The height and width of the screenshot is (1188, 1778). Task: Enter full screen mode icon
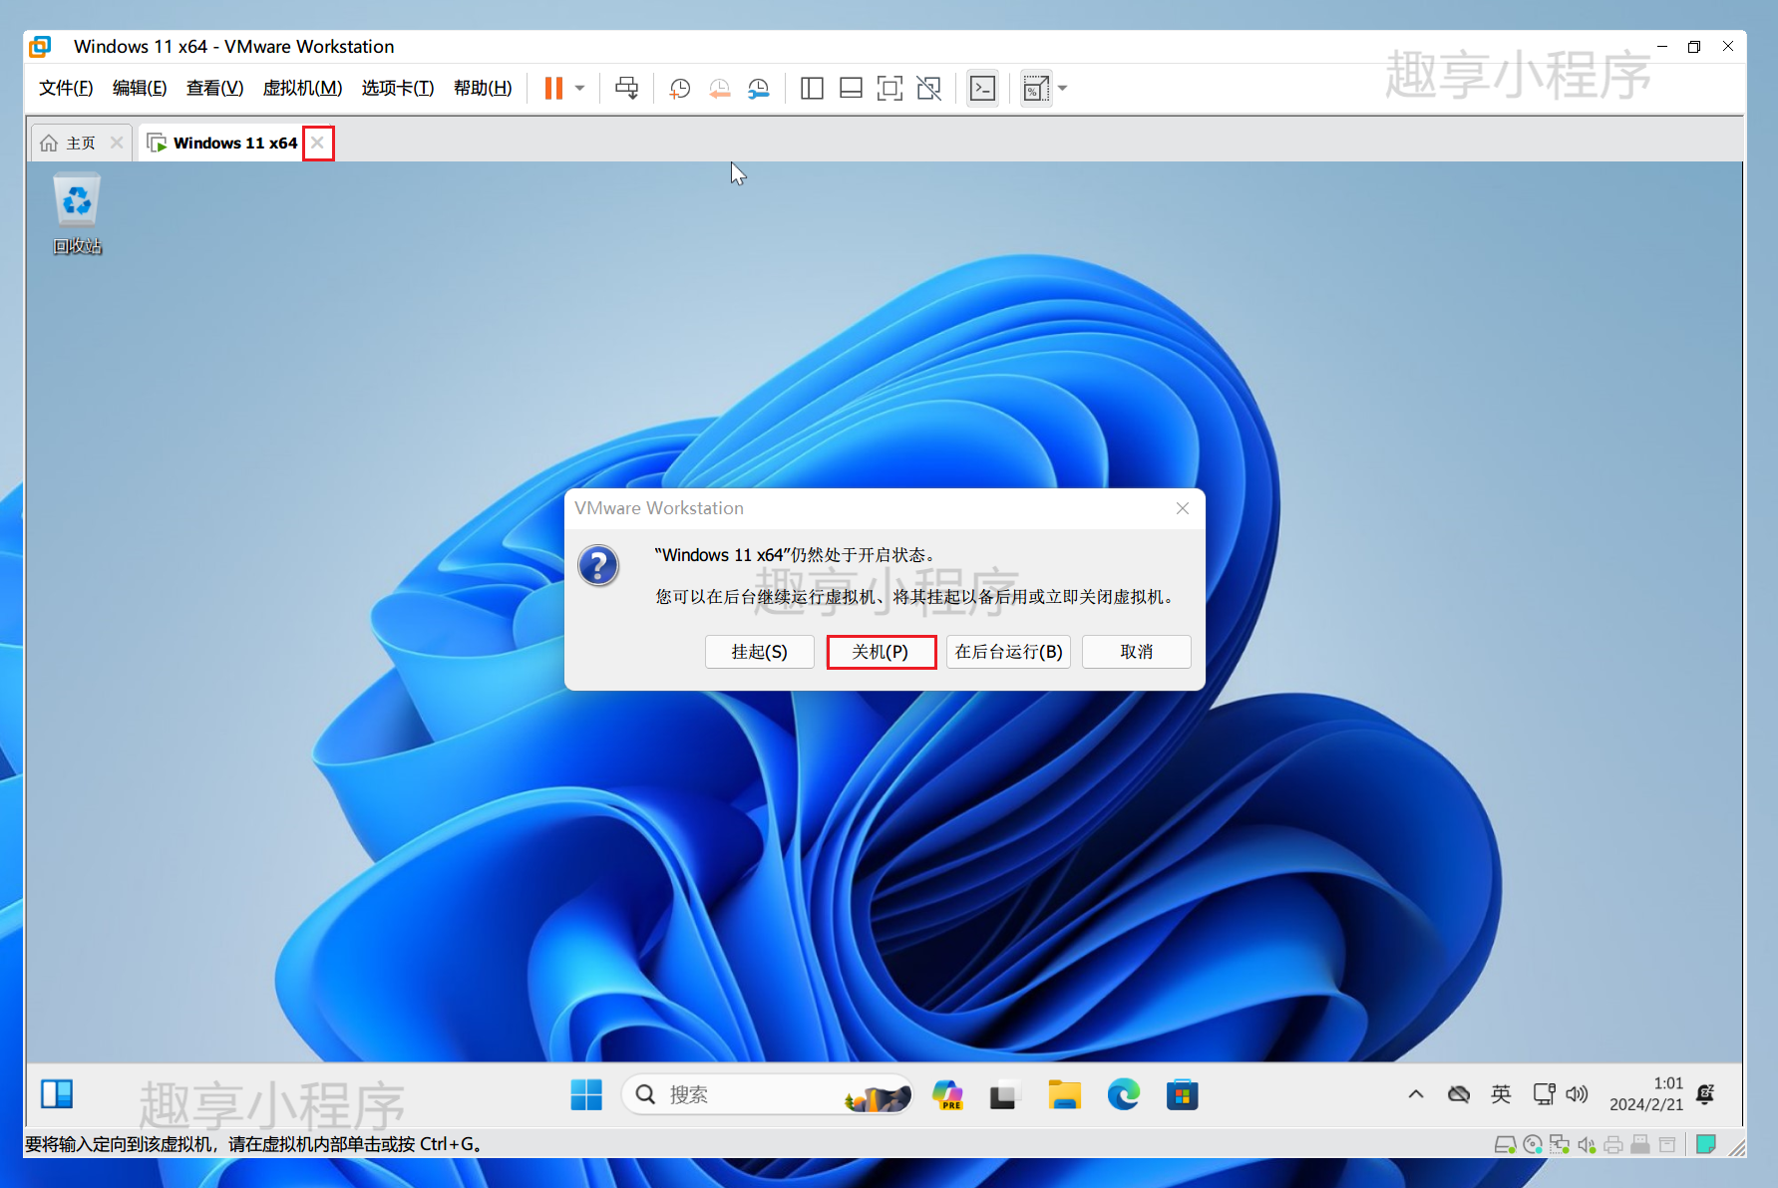click(x=889, y=89)
